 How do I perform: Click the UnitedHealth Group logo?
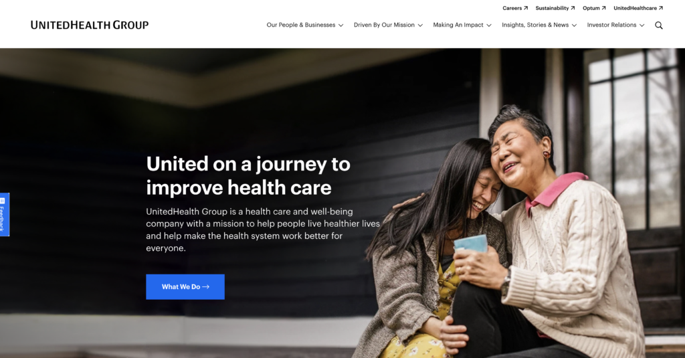pos(90,25)
